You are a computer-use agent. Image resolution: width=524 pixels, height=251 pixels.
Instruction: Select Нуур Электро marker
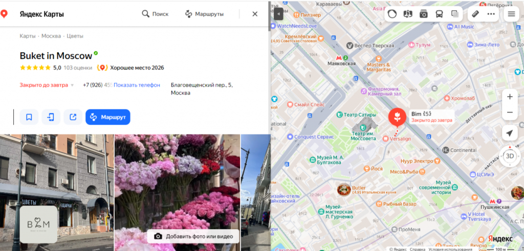(420, 161)
